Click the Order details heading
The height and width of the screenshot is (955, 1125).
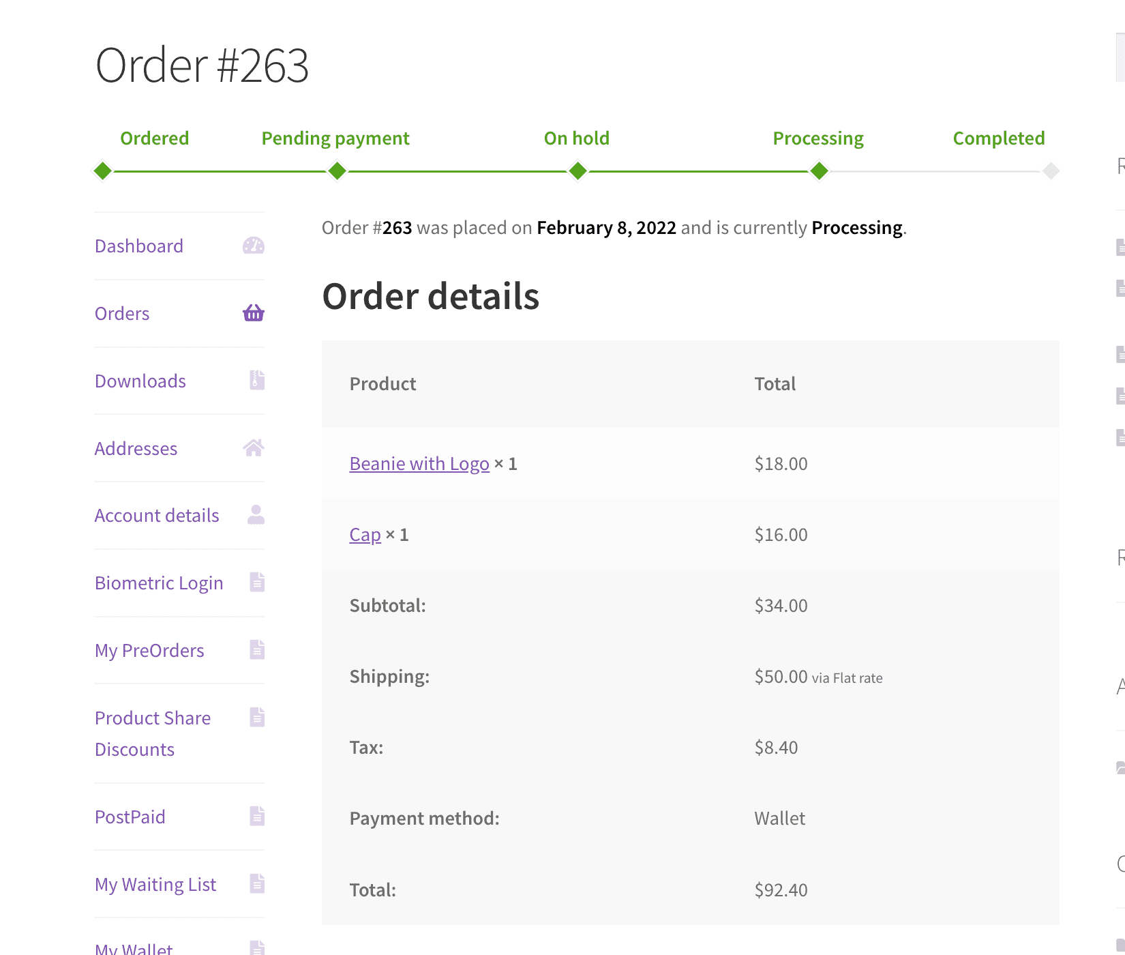coord(431,296)
